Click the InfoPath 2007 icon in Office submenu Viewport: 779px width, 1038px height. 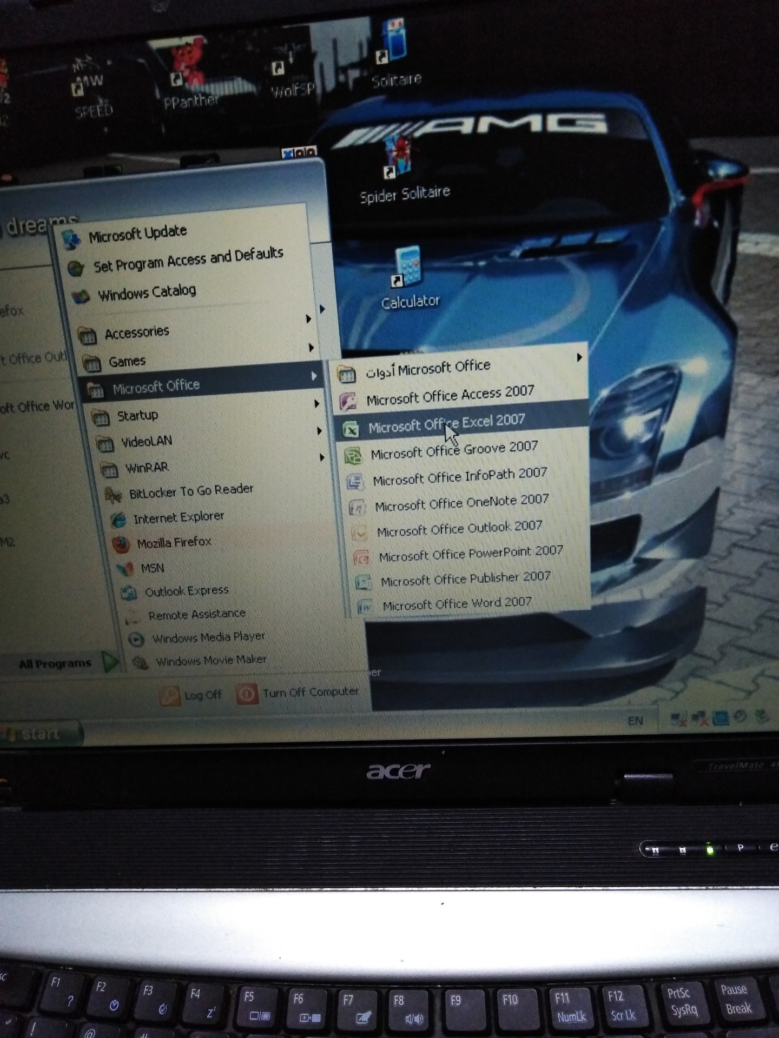355,481
